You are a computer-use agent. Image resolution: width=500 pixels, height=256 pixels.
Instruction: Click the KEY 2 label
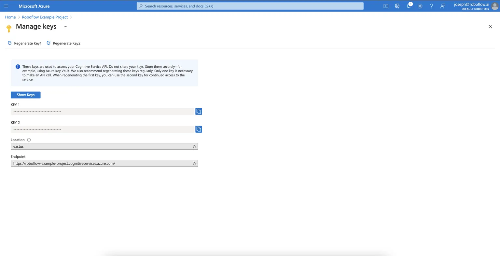(x=15, y=123)
